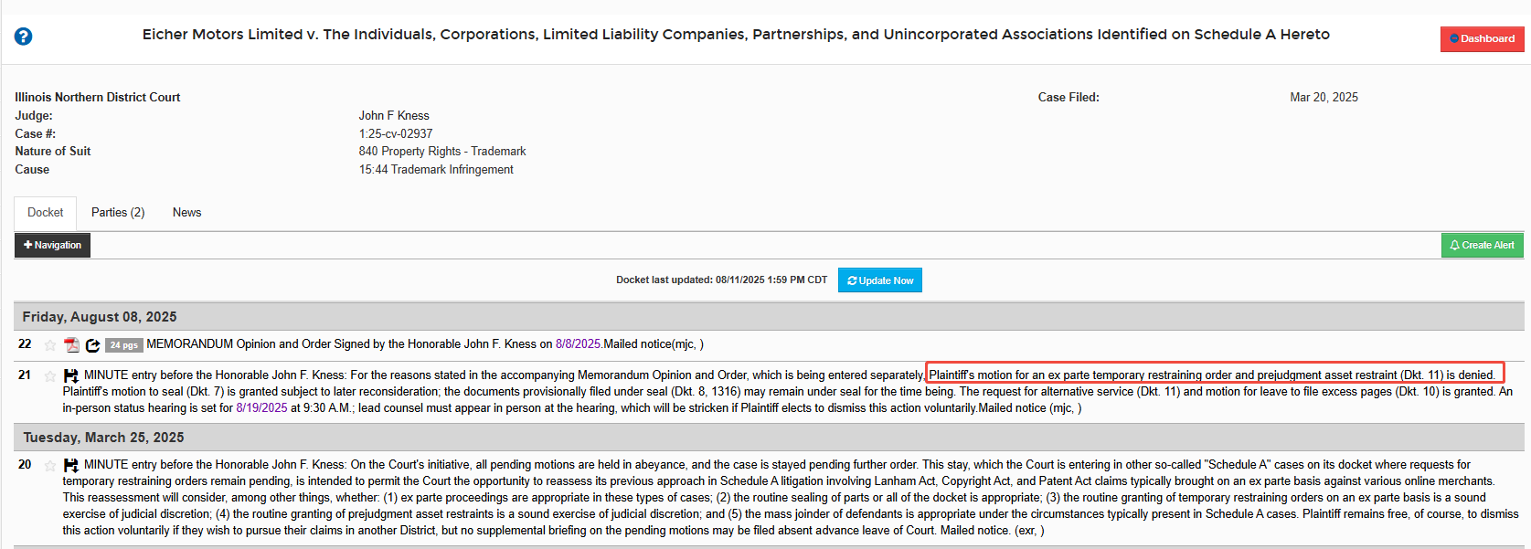Click the Mar 20, 2025 filed date

[1324, 97]
